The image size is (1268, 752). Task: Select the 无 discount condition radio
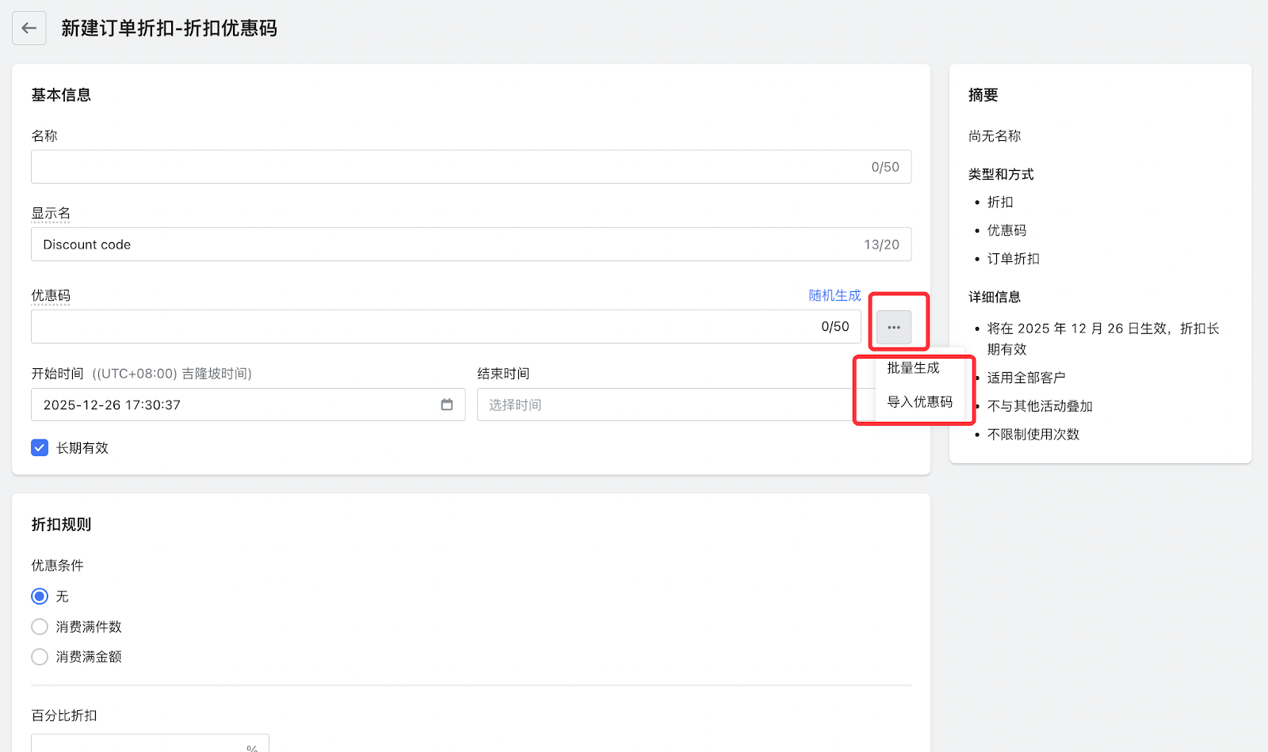40,596
